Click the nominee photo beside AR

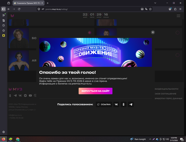click(x=19, y=61)
